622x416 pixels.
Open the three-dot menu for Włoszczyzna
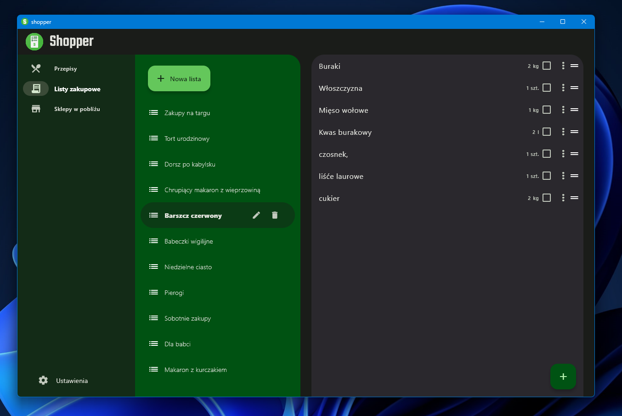[x=563, y=88]
